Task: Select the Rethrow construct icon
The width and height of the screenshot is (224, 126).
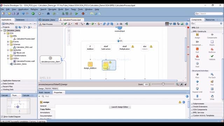Action: (212, 49)
